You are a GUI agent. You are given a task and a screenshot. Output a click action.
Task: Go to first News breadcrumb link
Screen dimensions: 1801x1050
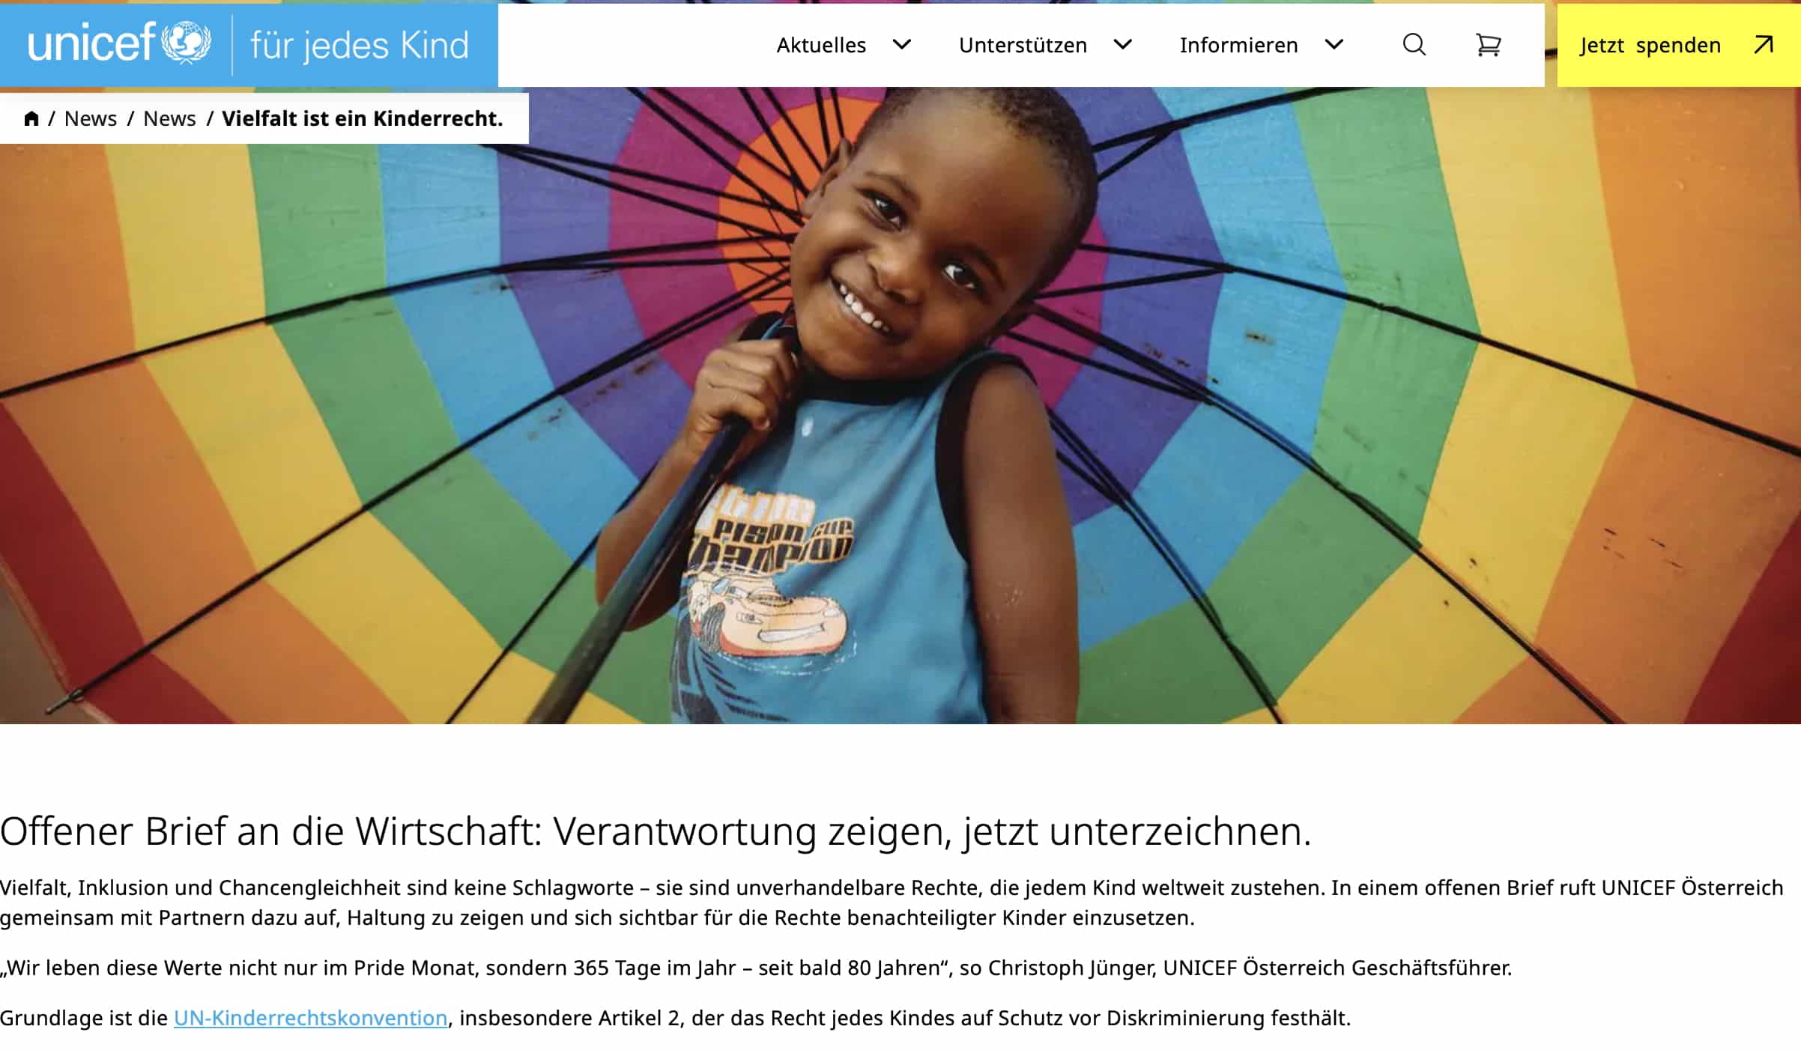pos(91,118)
